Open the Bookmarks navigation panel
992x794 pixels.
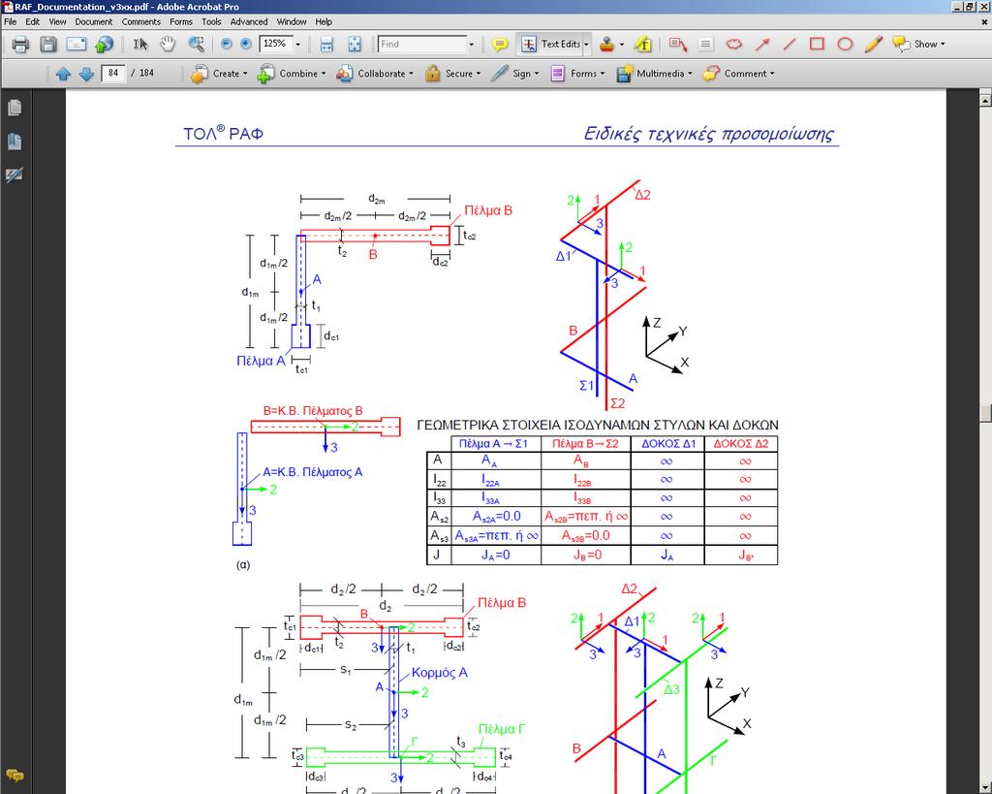click(15, 142)
